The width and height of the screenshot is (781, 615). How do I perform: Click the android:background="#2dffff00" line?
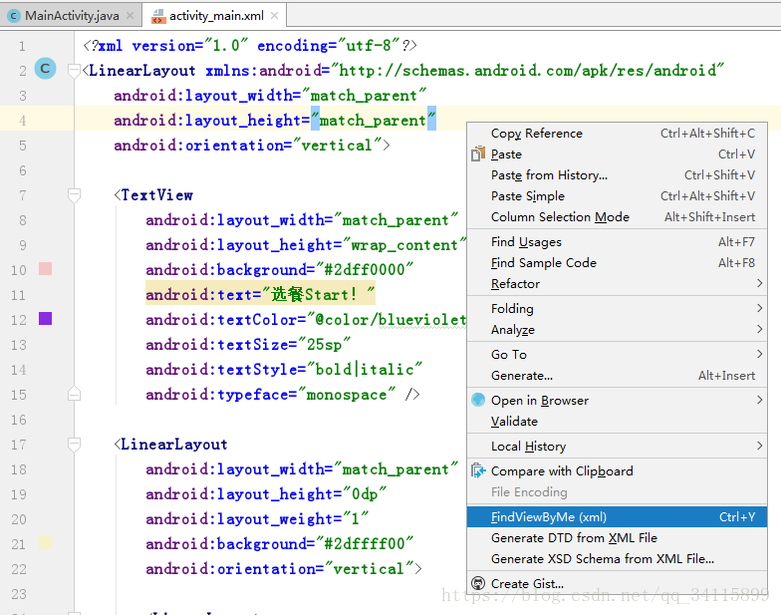pyautogui.click(x=279, y=544)
